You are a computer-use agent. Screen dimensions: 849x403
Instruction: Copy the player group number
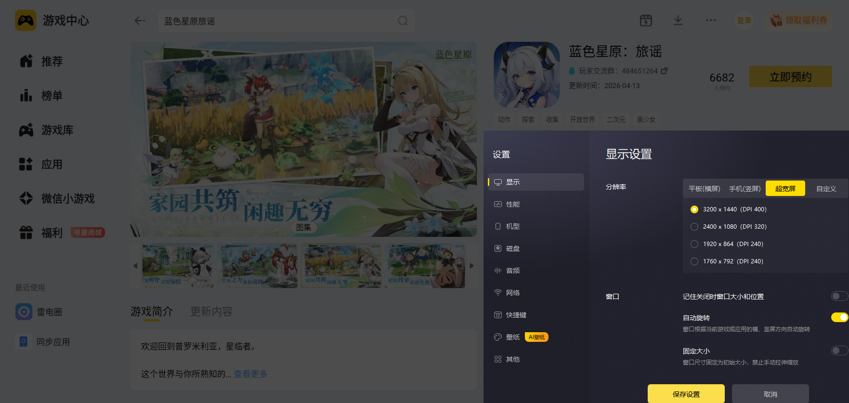(664, 71)
